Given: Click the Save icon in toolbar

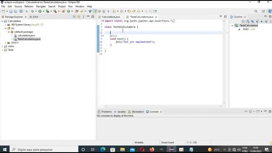Looking at the screenshot, I should click(x=11, y=11).
